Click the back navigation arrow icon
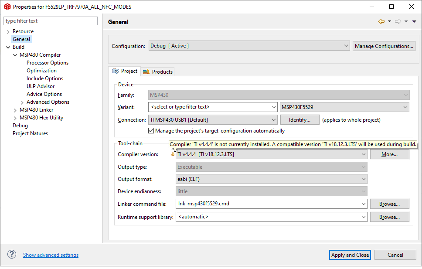The width and height of the screenshot is (422, 269). point(381,21)
